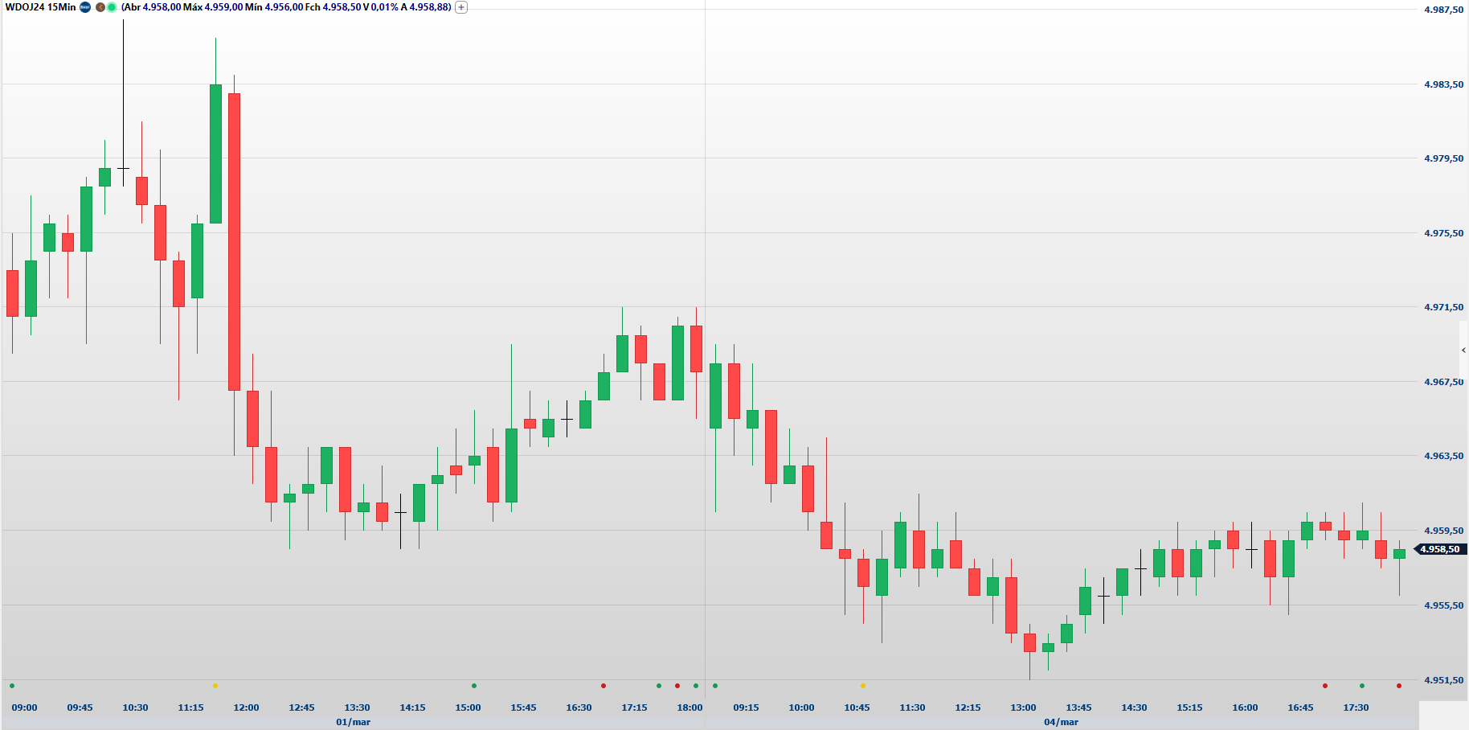This screenshot has height=730, width=1469.
Task: Click the BMF exchange icon beside WDOJ24
Action: pyautogui.click(x=85, y=7)
